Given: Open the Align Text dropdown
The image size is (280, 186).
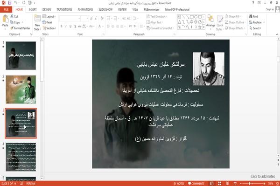Looking at the screenshot, I should tap(154, 22).
